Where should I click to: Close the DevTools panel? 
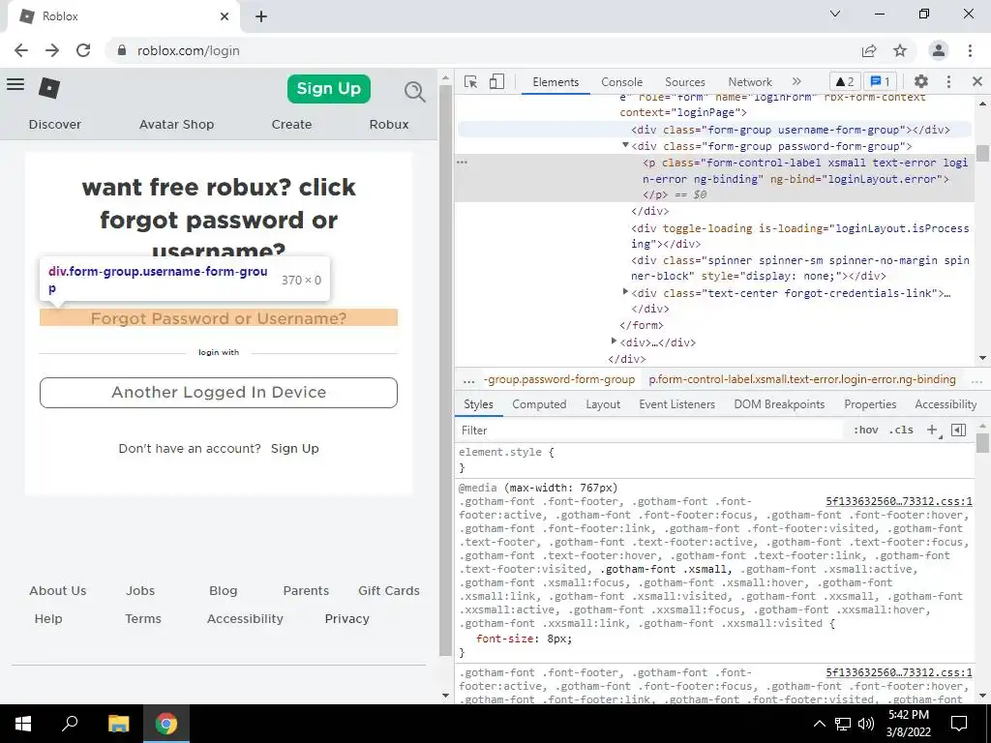[x=977, y=81]
